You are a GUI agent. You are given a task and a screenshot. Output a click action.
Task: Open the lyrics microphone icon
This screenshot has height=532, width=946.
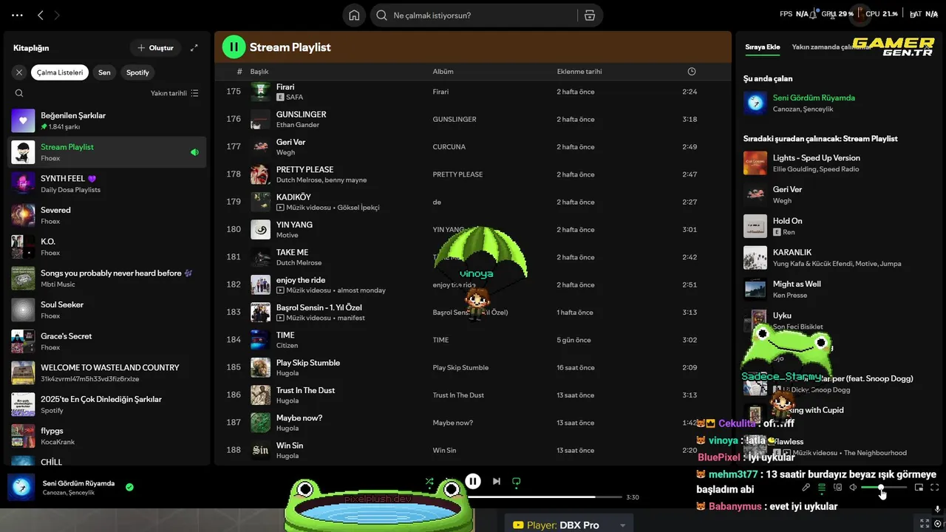pyautogui.click(x=806, y=488)
